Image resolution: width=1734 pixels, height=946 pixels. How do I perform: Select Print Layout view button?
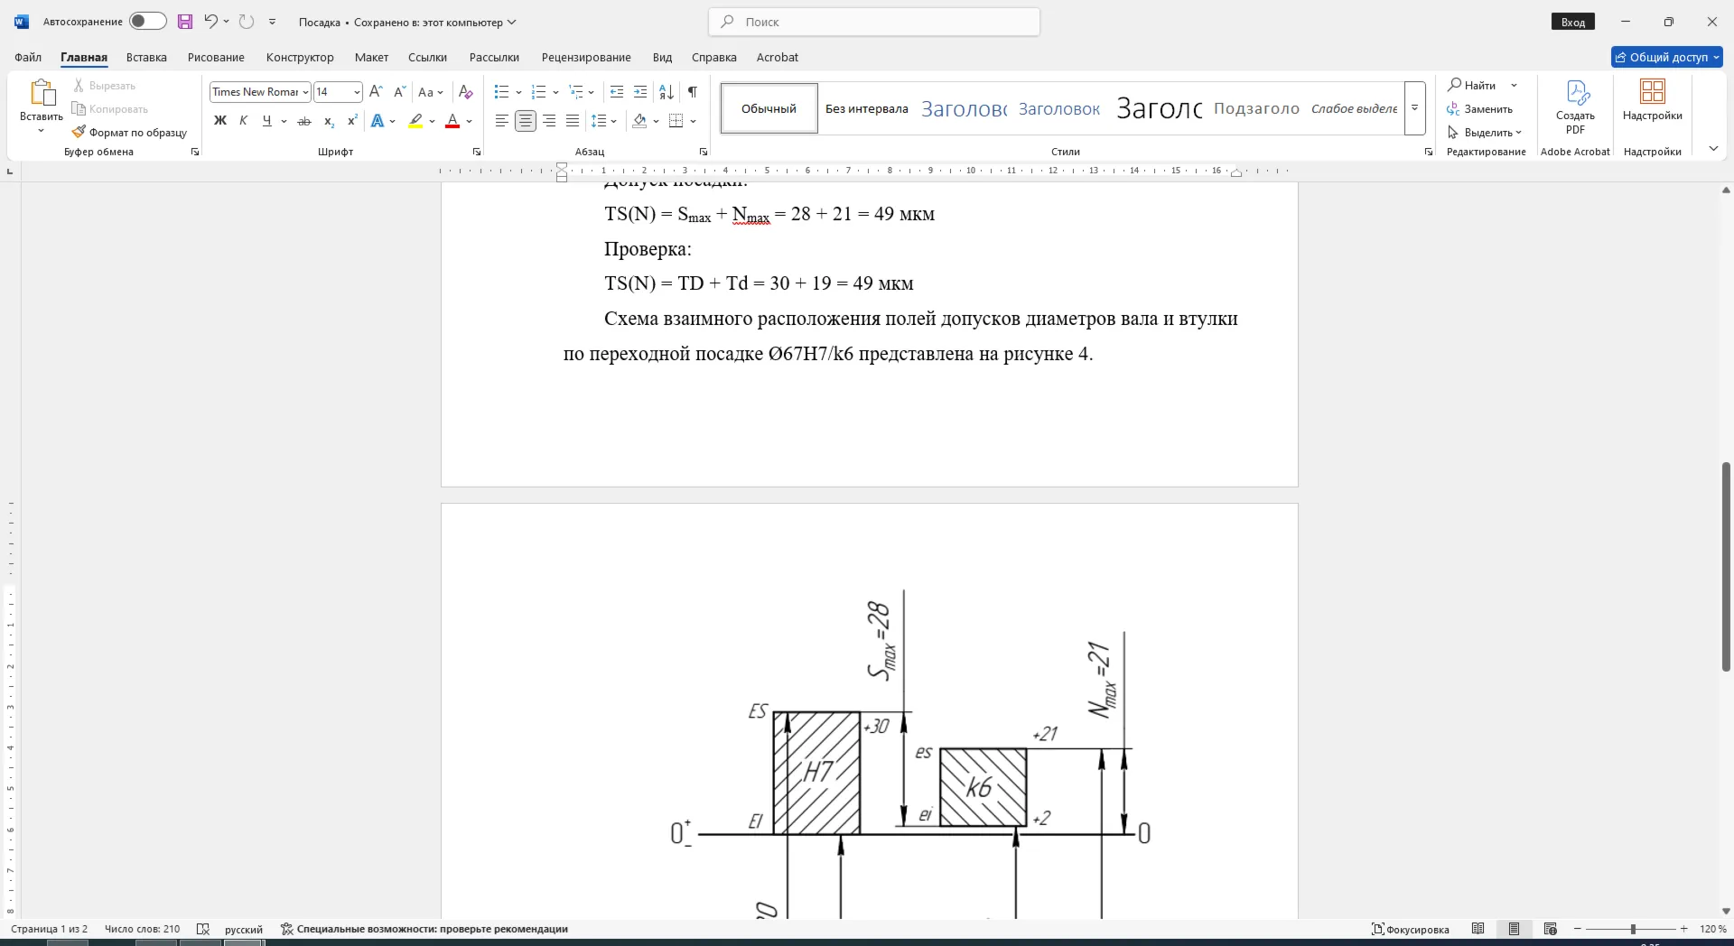[x=1515, y=929]
